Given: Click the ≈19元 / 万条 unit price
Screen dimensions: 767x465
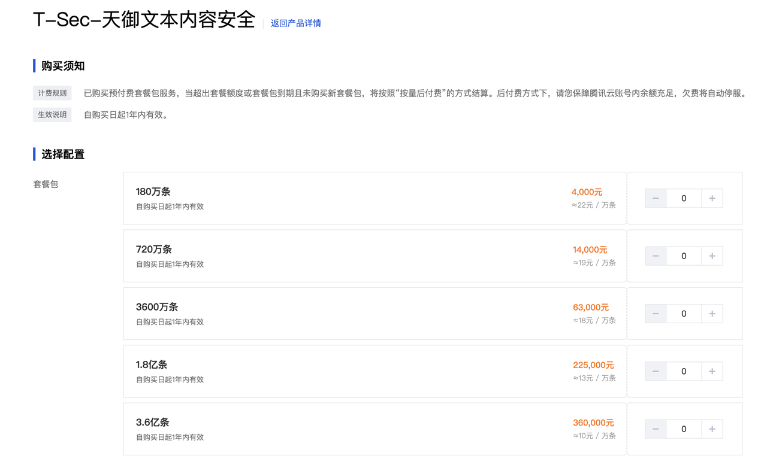Looking at the screenshot, I should pos(594,263).
